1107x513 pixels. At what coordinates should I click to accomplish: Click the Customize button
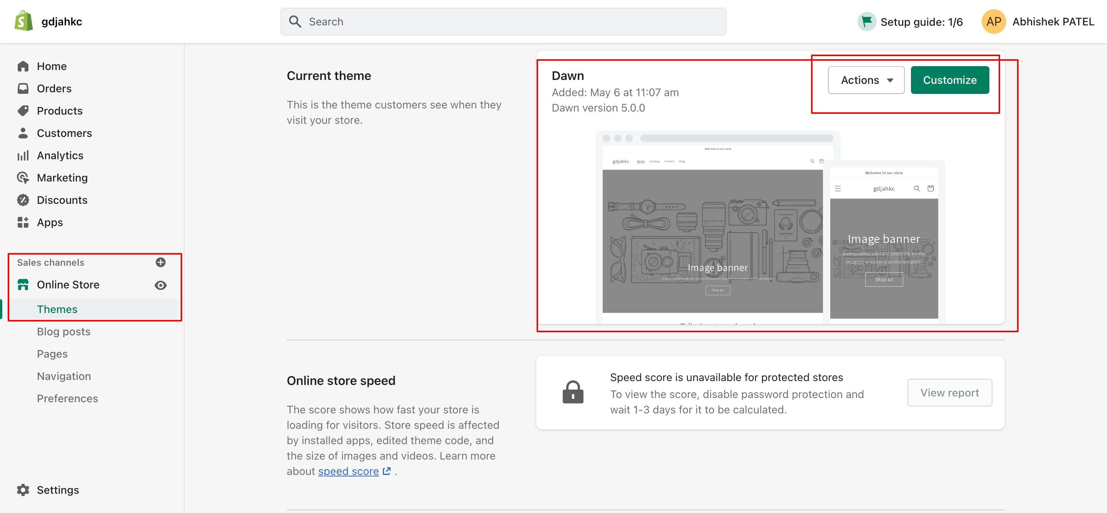pos(950,80)
